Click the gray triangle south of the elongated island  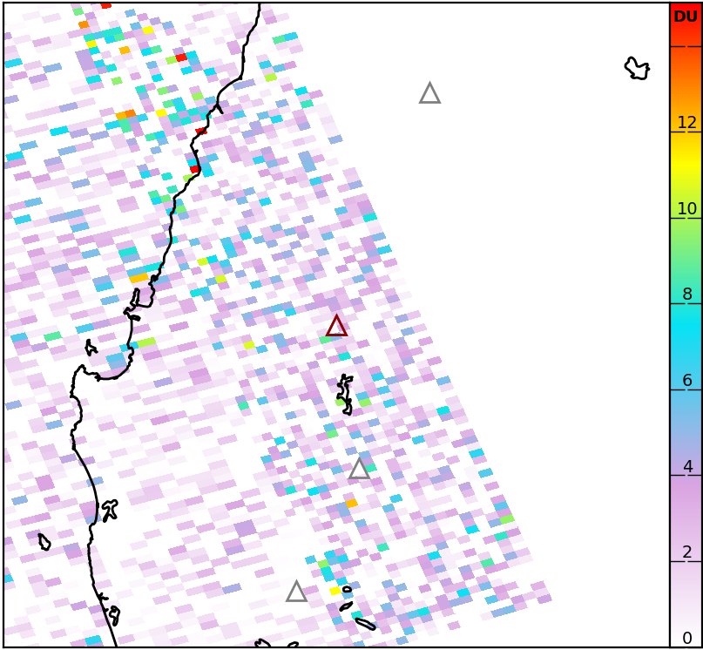[359, 469]
